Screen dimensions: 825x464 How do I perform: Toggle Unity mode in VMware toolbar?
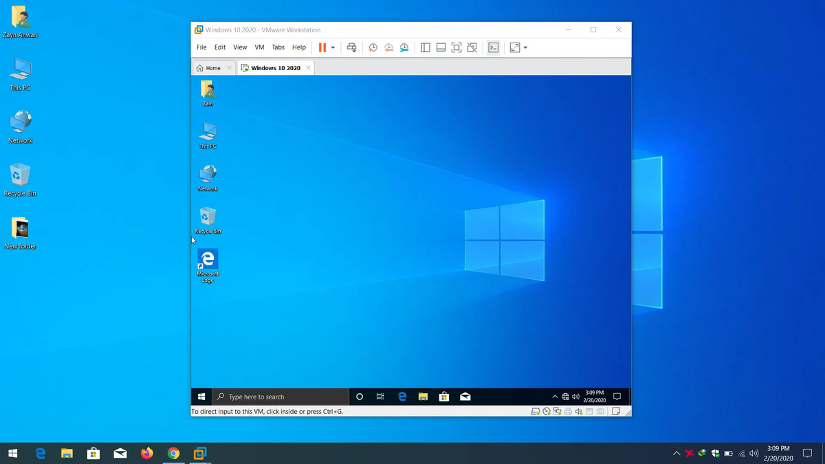472,47
